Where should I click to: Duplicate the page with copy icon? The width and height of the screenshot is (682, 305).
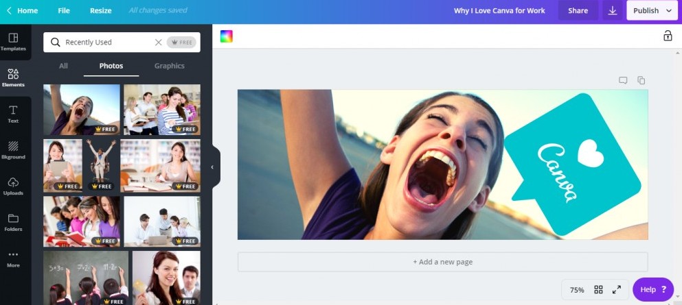tap(641, 80)
